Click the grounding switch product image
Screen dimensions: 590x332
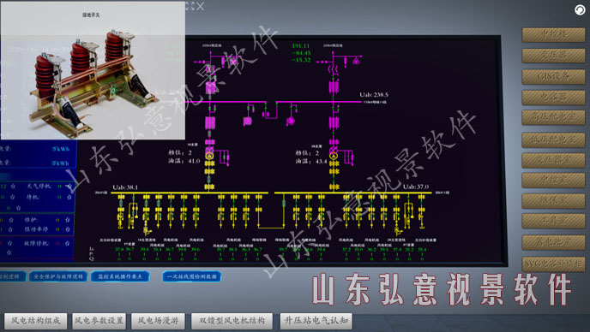coord(93,85)
